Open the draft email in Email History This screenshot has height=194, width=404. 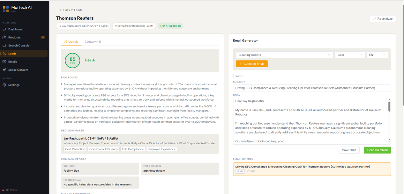(x=312, y=169)
